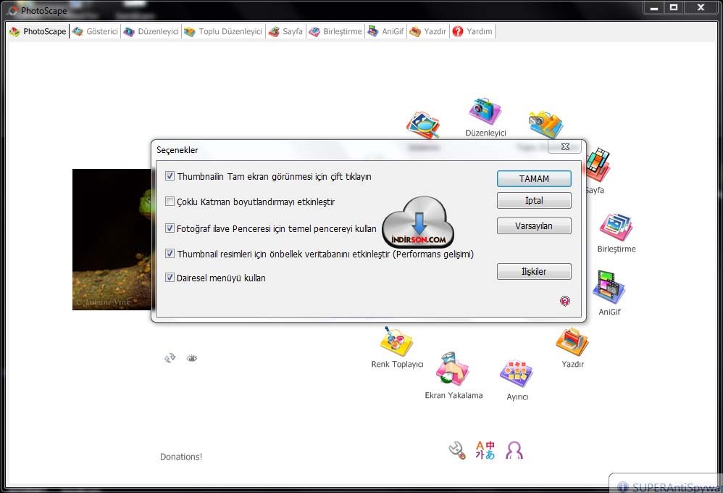Click the Donations! link
This screenshot has height=493, width=723.
[181, 457]
